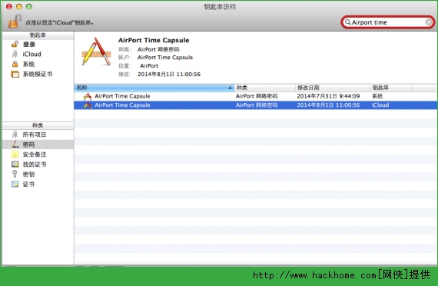438x286 pixels.
Task: Click the unlocked padlock icon beside 登录
Action: [15, 44]
